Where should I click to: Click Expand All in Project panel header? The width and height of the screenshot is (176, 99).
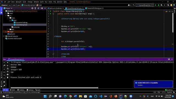click(x=35, y=8)
